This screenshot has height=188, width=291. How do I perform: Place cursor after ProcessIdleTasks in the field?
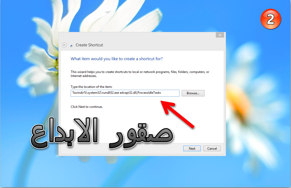[x=161, y=93]
